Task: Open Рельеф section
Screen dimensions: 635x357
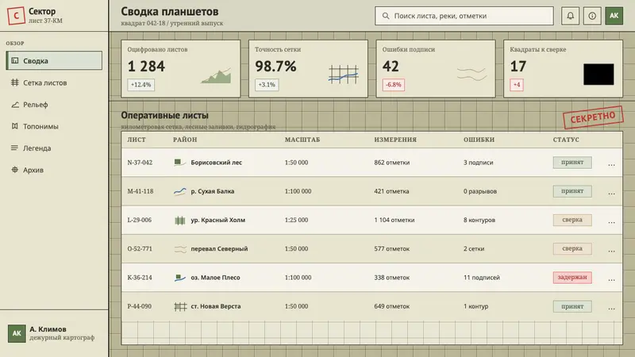Action: (54, 105)
